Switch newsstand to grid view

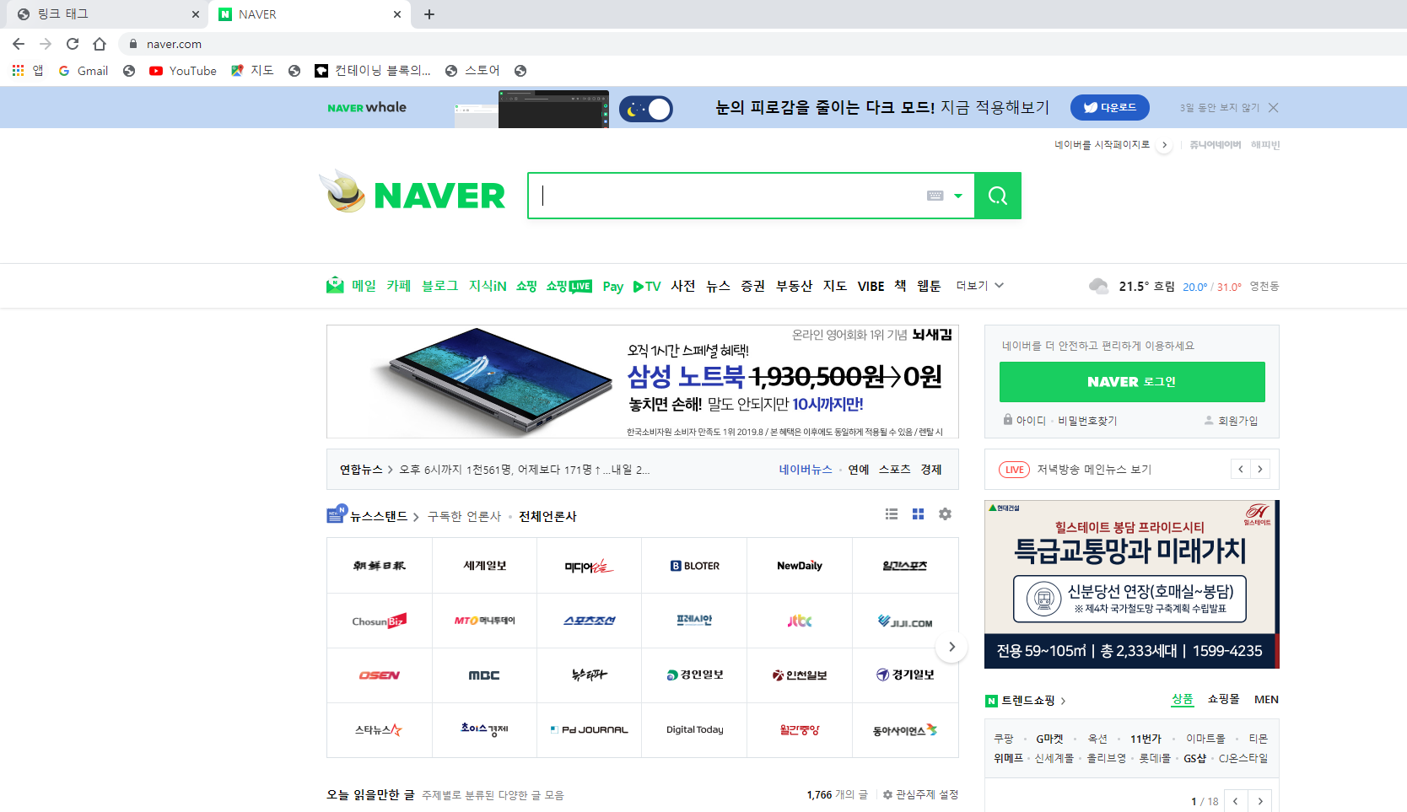click(x=919, y=514)
